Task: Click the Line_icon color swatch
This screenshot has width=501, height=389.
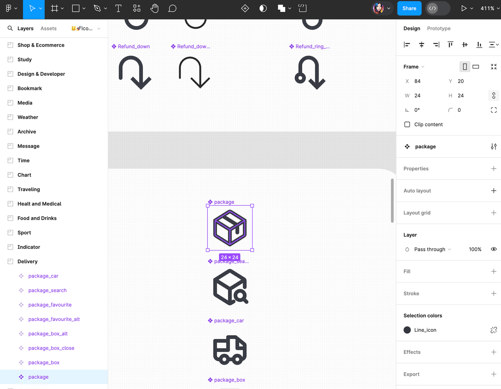Action: point(407,330)
